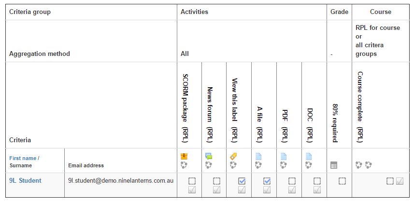Click the aggregation icon under SCORM package
The image size is (414, 202).
[x=184, y=165]
